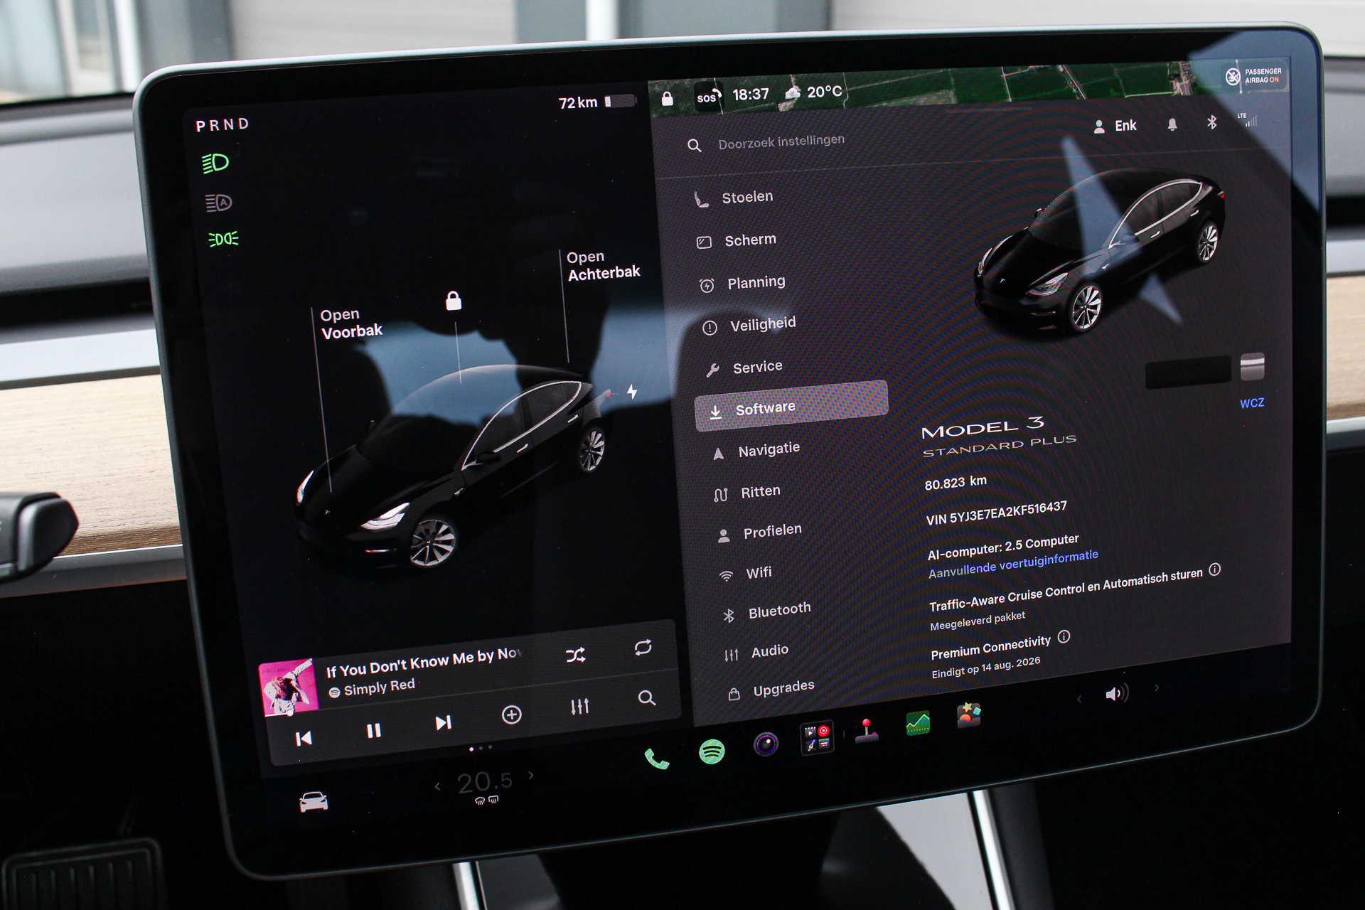Viewport: 1365px width, 910px height.
Task: Select the Software tab
Action: pos(791,407)
